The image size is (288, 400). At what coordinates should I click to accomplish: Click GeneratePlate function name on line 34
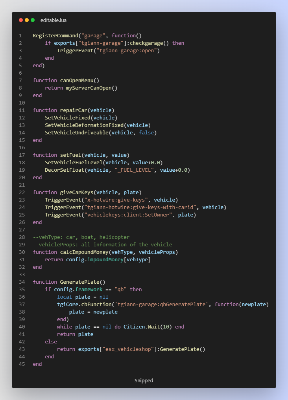[80, 282]
